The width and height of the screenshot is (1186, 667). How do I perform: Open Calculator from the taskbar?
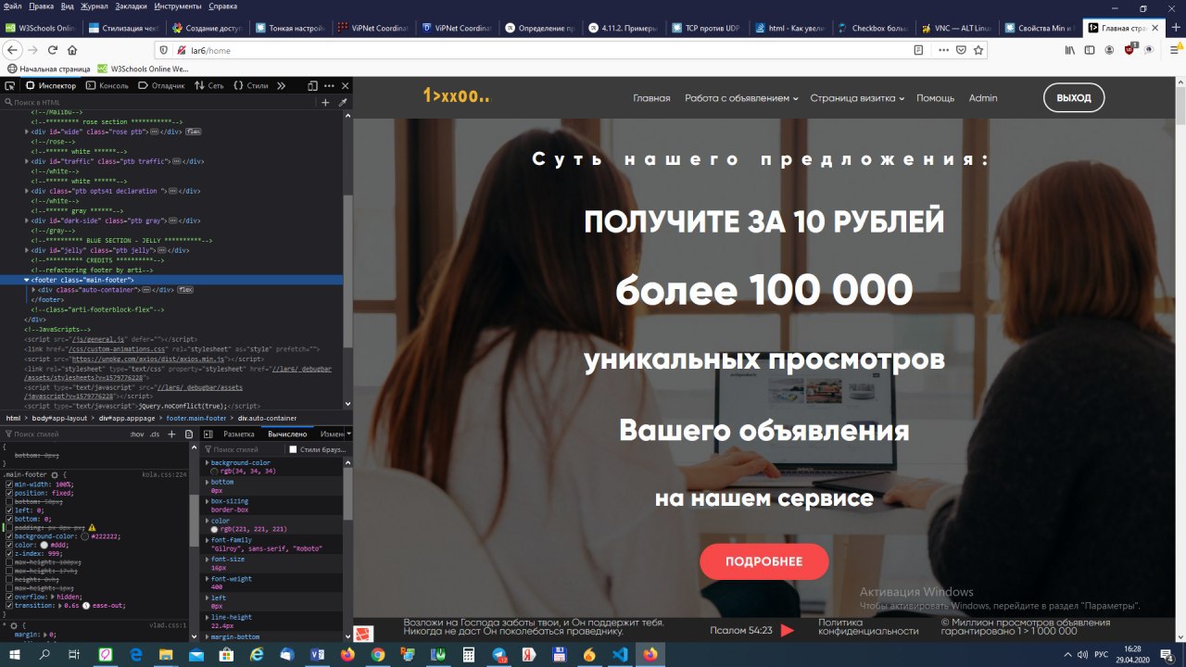(468, 654)
